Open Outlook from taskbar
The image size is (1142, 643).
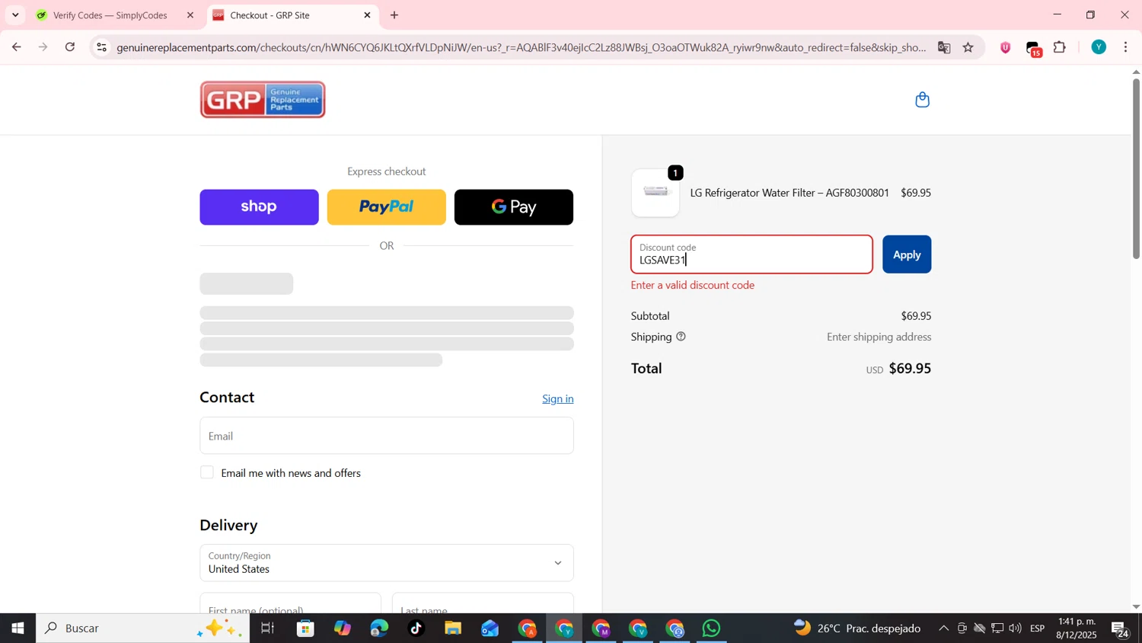tap(490, 629)
